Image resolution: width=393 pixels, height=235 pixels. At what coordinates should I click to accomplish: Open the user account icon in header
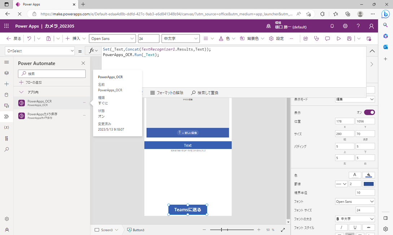pyautogui.click(x=371, y=26)
